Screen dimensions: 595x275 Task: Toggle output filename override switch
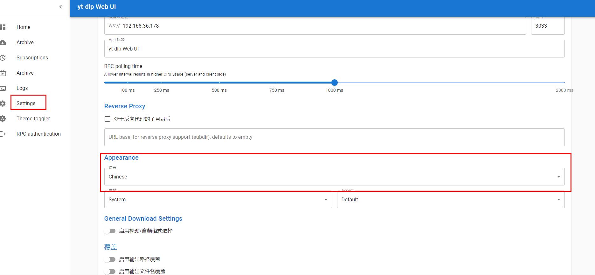click(110, 272)
